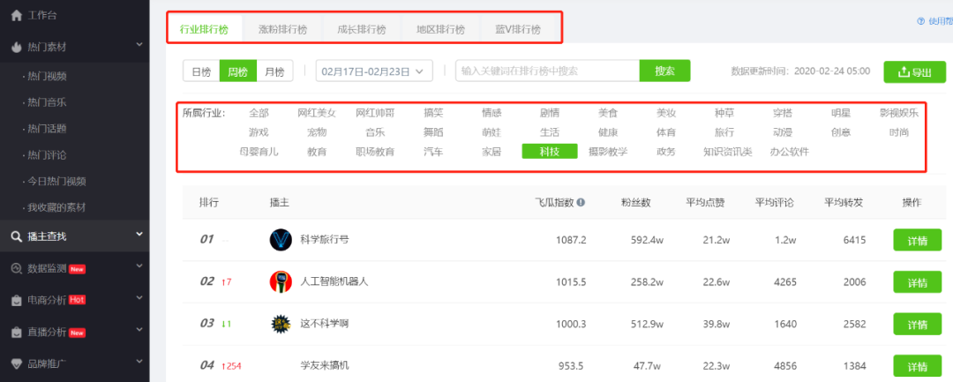Select the 月榜 toggle
The image size is (953, 382).
(x=274, y=71)
